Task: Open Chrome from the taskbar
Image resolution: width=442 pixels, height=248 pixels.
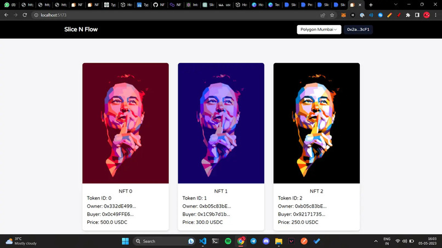Action: (241, 241)
